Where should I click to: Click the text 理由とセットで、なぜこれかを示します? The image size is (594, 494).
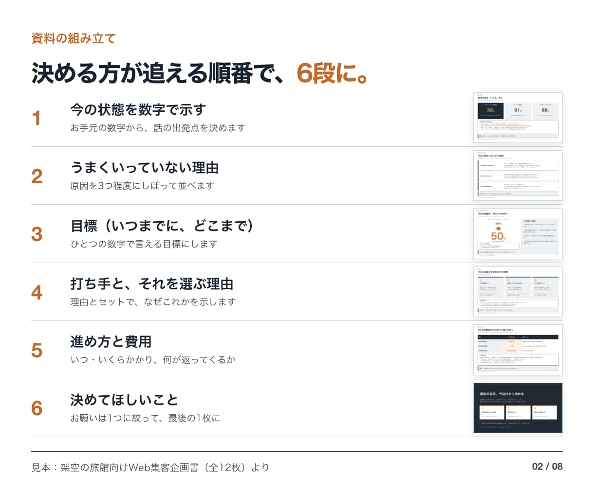(153, 302)
